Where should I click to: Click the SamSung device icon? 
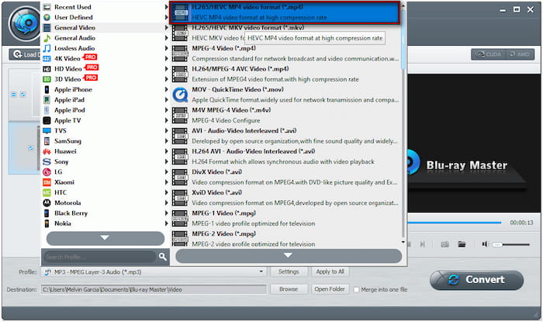point(47,141)
